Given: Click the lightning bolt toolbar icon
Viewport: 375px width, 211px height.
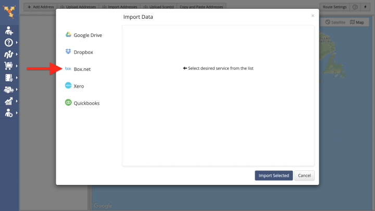Looking at the screenshot, I should point(365,7).
